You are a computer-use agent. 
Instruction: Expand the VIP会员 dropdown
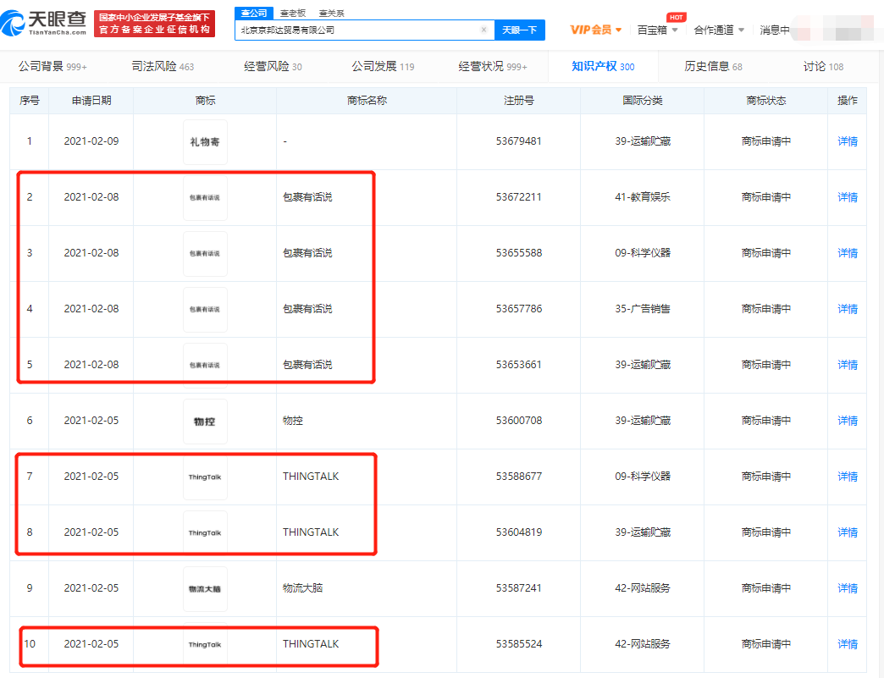pyautogui.click(x=596, y=30)
